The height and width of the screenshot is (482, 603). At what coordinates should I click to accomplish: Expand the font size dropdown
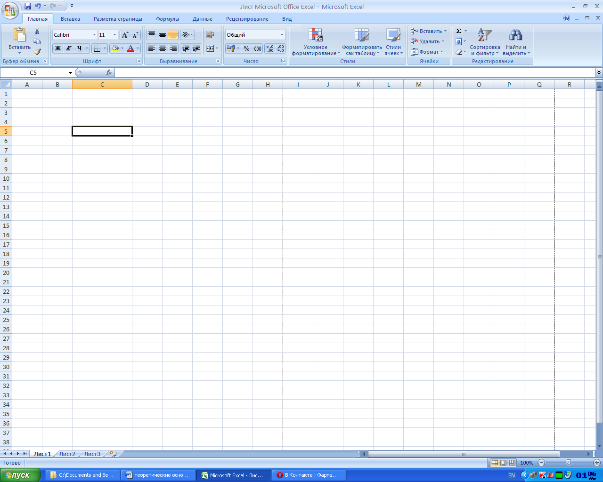(x=114, y=35)
